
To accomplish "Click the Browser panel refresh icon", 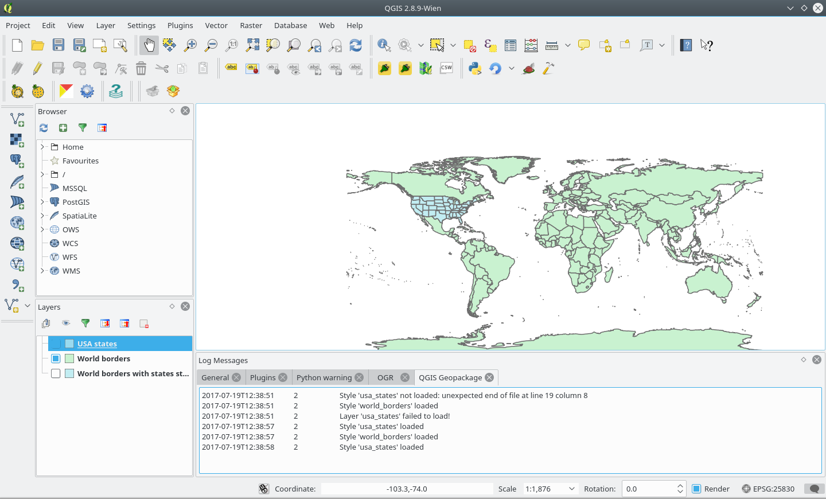I will 44,128.
